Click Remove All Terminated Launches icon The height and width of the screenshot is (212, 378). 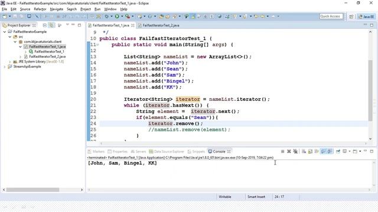[295, 151]
